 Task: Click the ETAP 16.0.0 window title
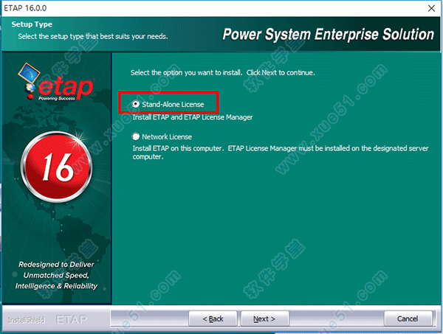pos(25,8)
